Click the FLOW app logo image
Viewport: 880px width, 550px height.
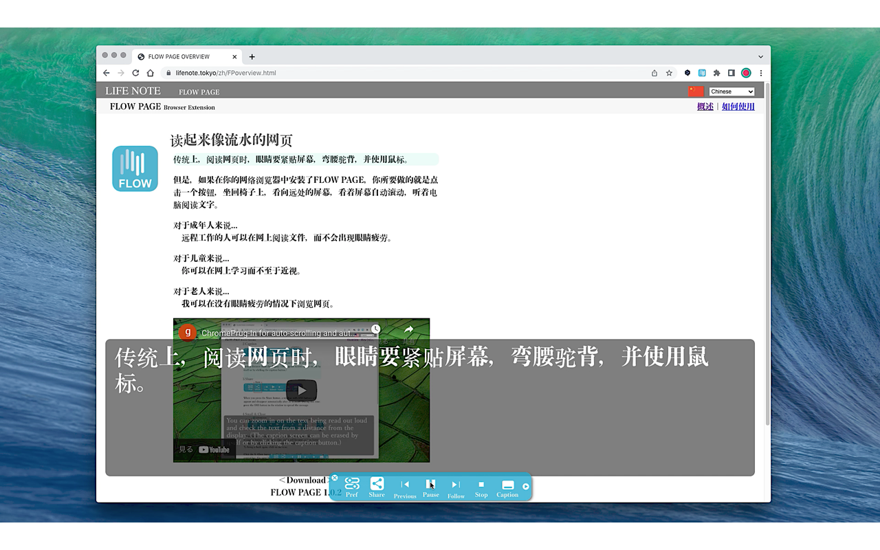135,169
